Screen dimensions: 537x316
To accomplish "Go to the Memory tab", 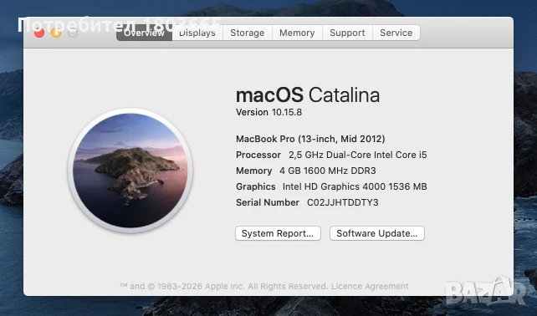I will coord(297,33).
